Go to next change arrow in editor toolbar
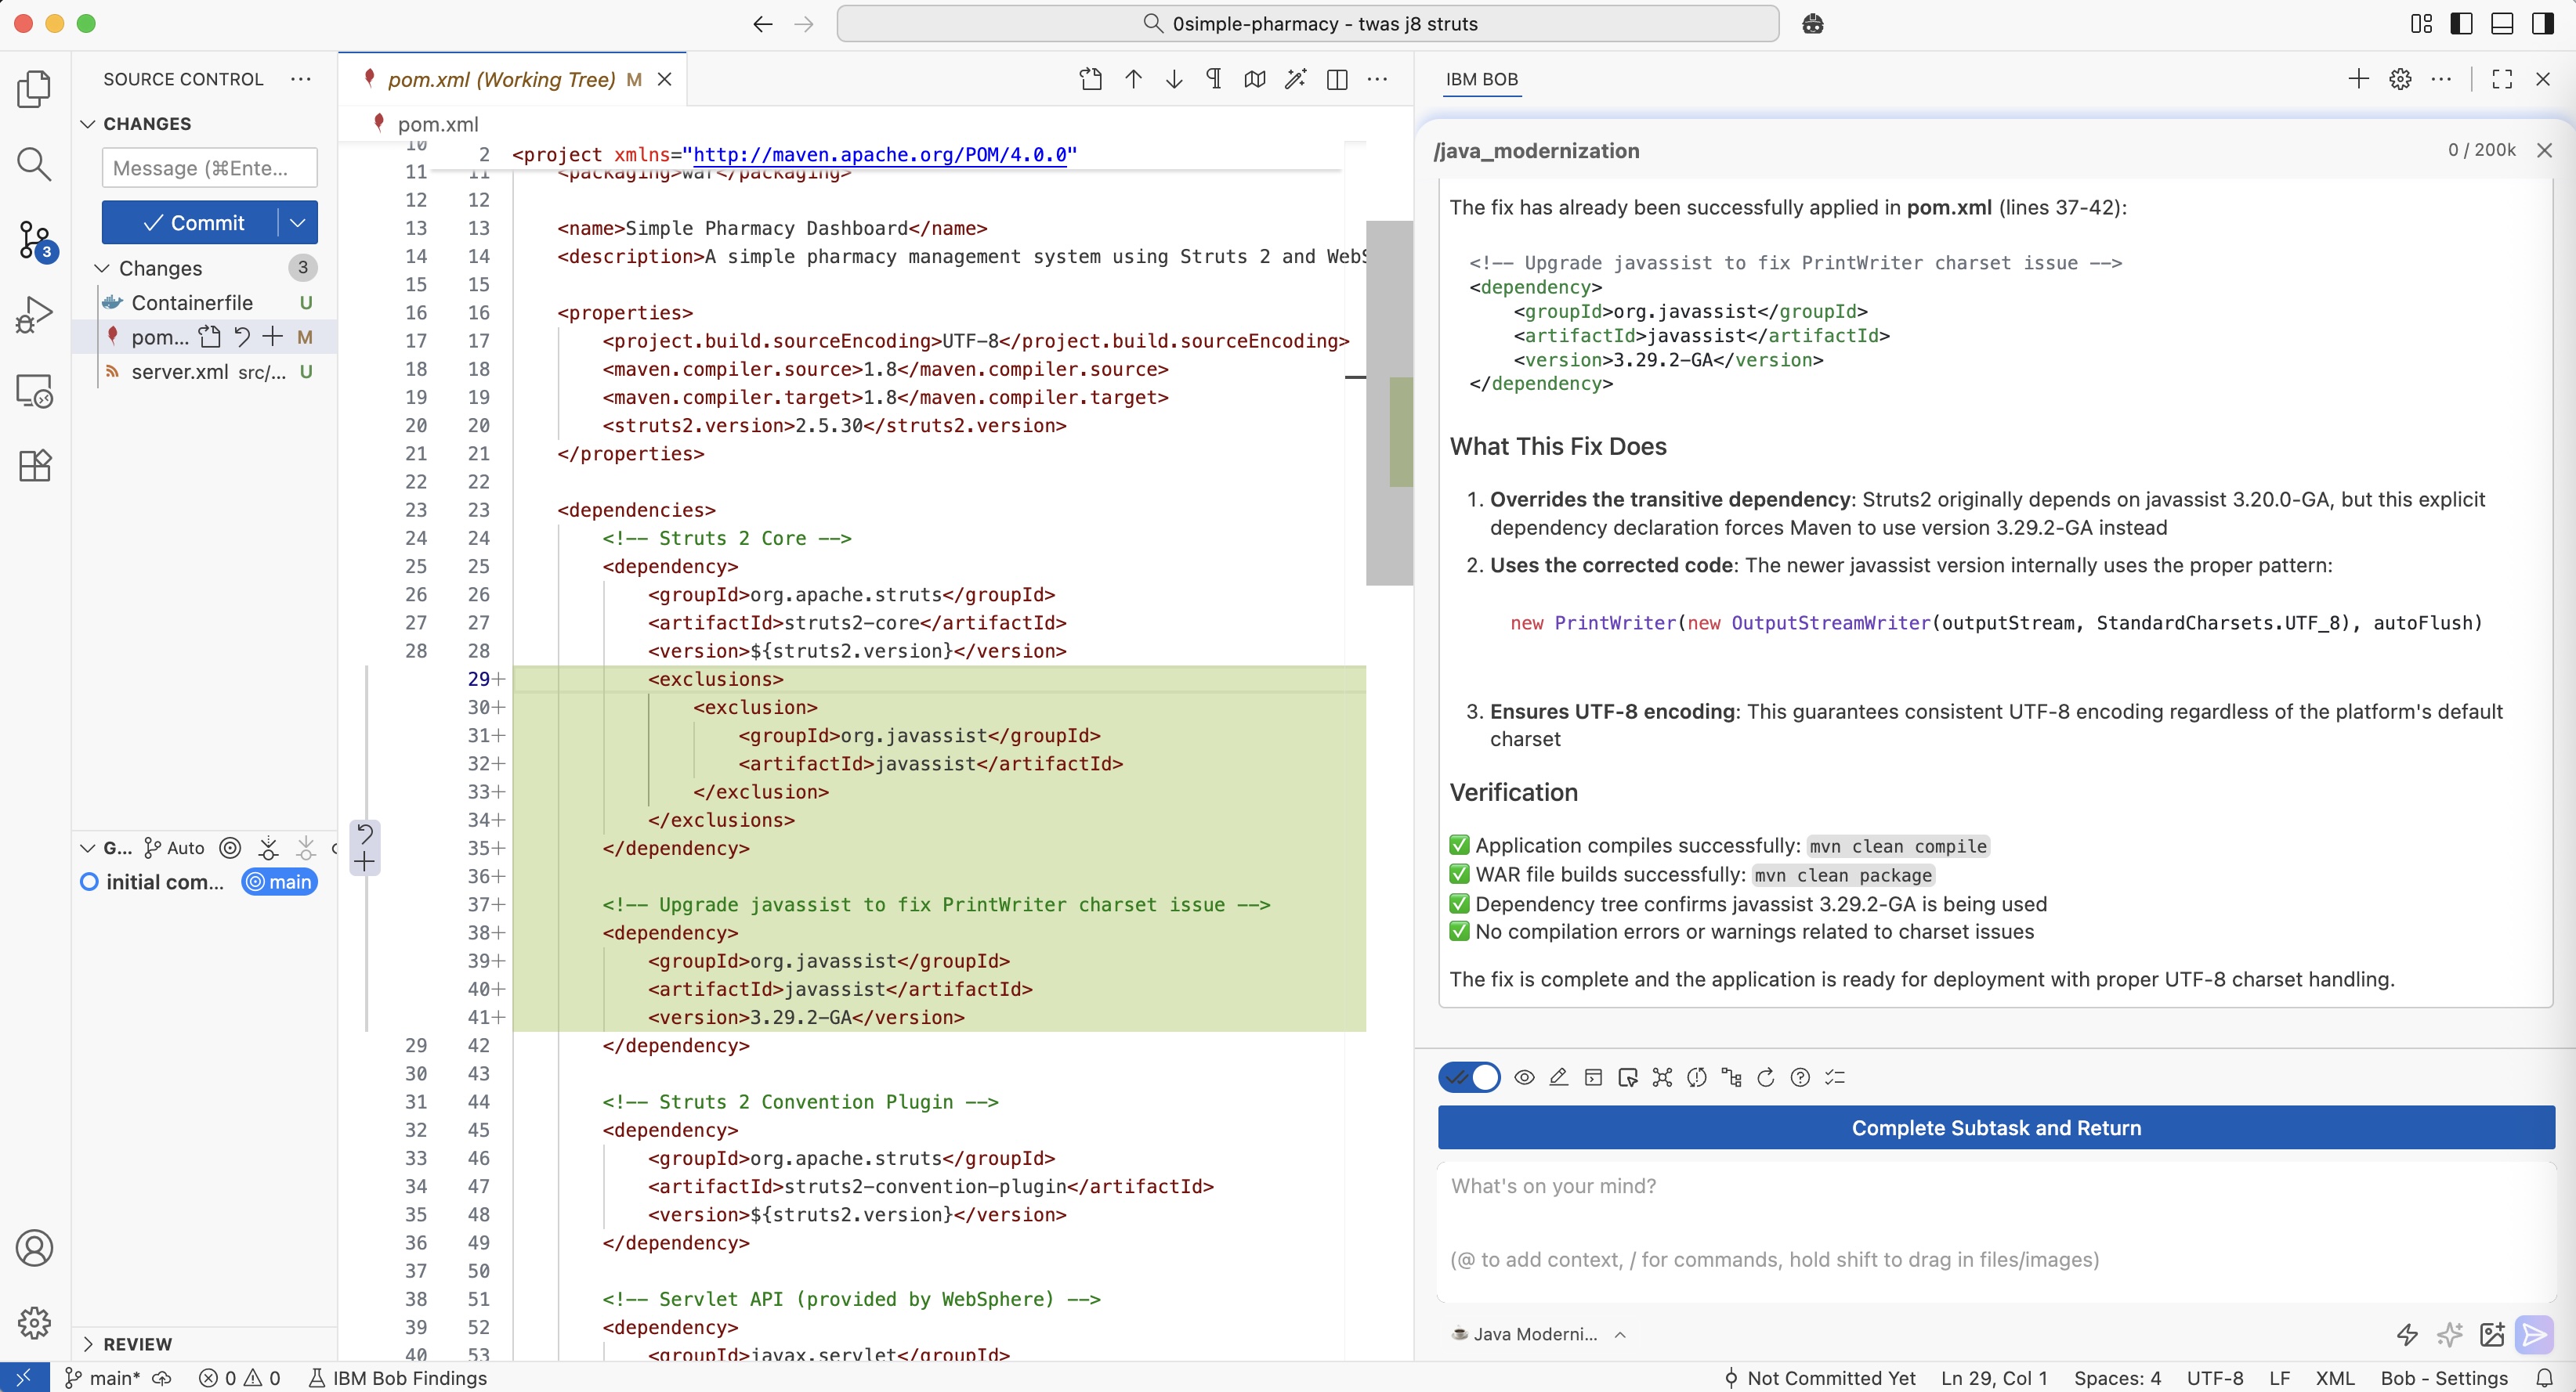 (x=1174, y=79)
